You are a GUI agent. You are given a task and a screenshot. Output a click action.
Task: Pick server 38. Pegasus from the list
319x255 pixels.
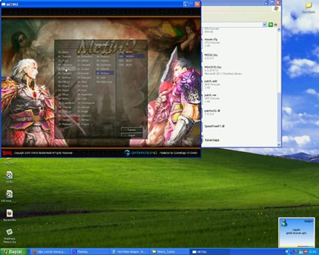pyautogui.click(x=103, y=56)
